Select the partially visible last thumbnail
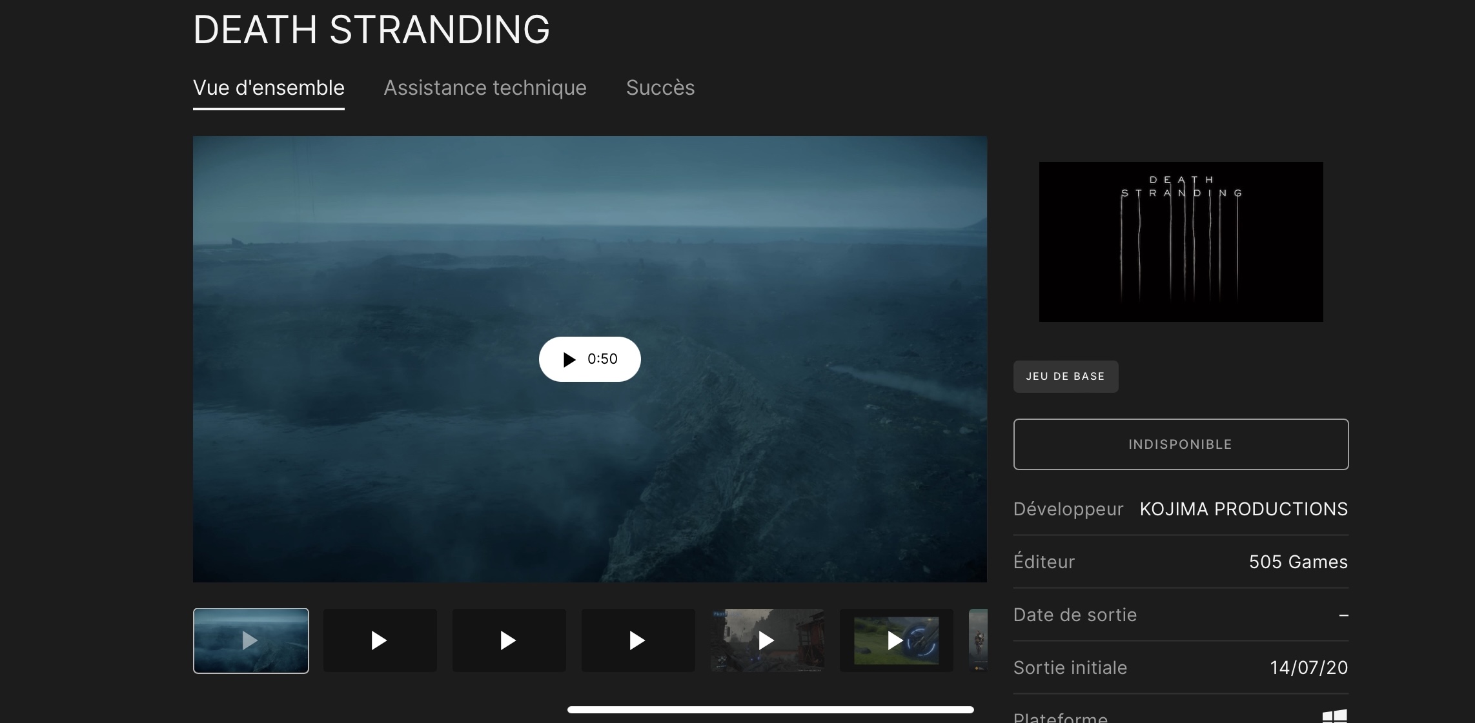This screenshot has width=1475, height=723. coord(979,640)
